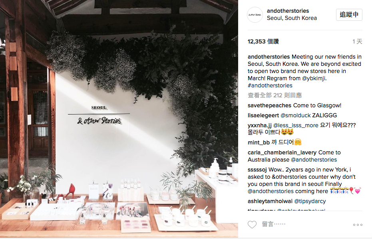Open the @less_isss_more mention
The image size is (372, 239).
(x=296, y=125)
